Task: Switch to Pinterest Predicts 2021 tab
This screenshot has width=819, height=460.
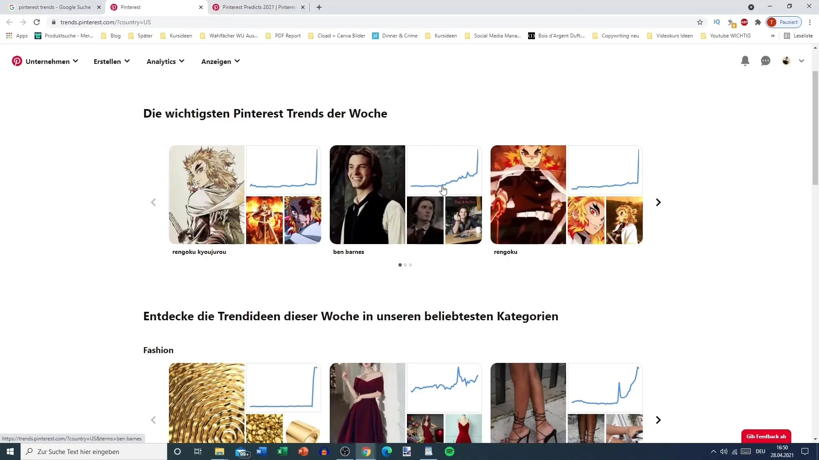Action: pyautogui.click(x=259, y=7)
